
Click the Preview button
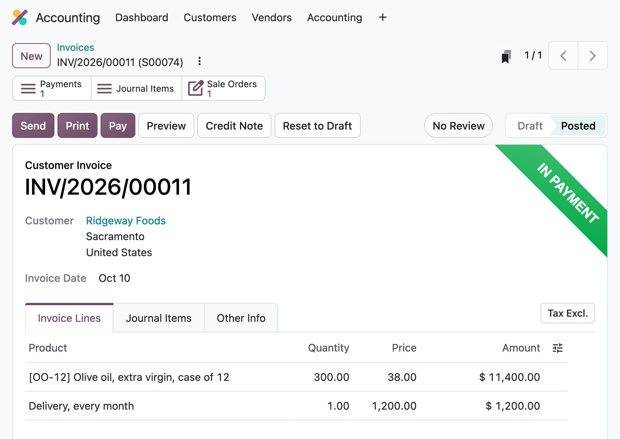tap(166, 126)
